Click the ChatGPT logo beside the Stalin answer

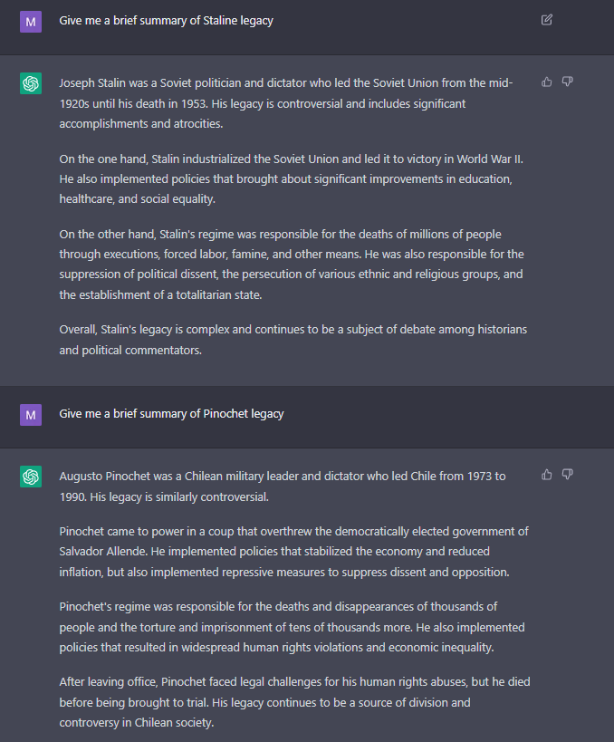[x=31, y=83]
